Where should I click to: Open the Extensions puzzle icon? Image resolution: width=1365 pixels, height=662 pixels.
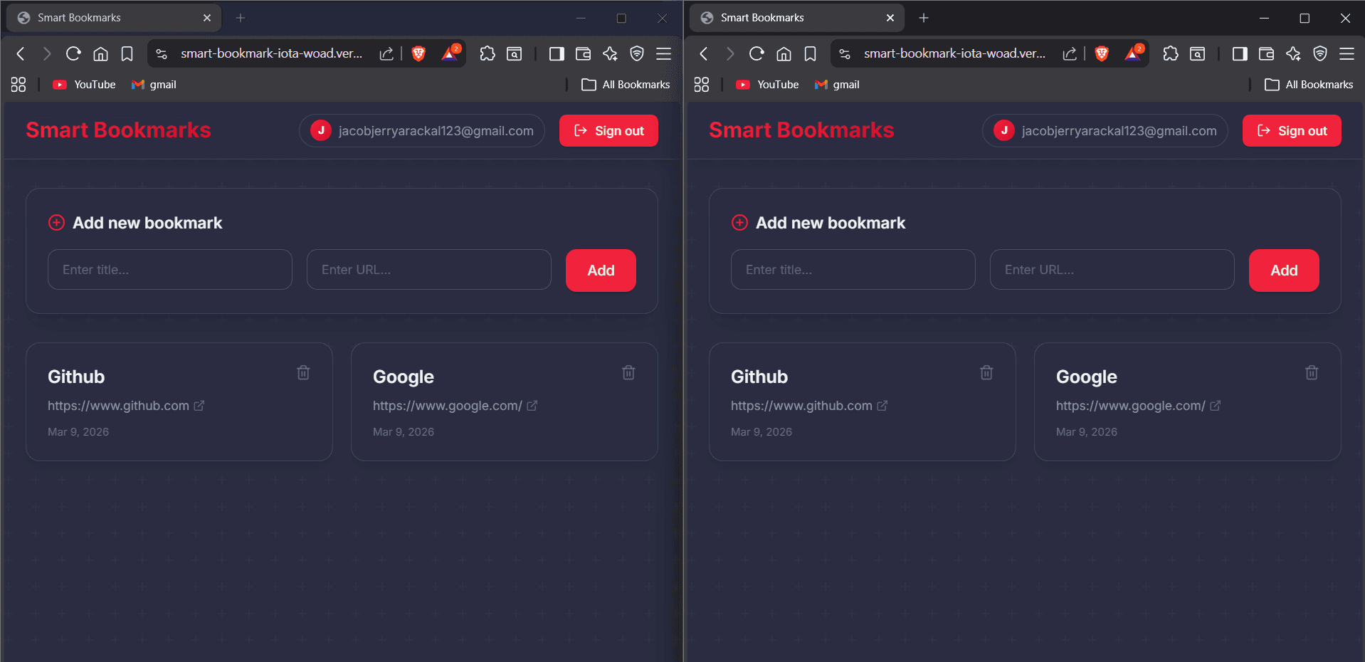(x=487, y=53)
